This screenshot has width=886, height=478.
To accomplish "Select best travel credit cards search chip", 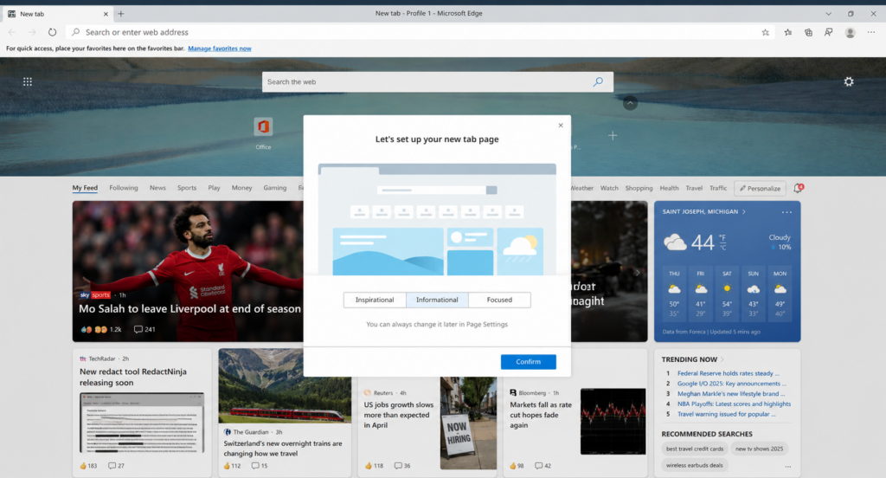I will coord(695,449).
